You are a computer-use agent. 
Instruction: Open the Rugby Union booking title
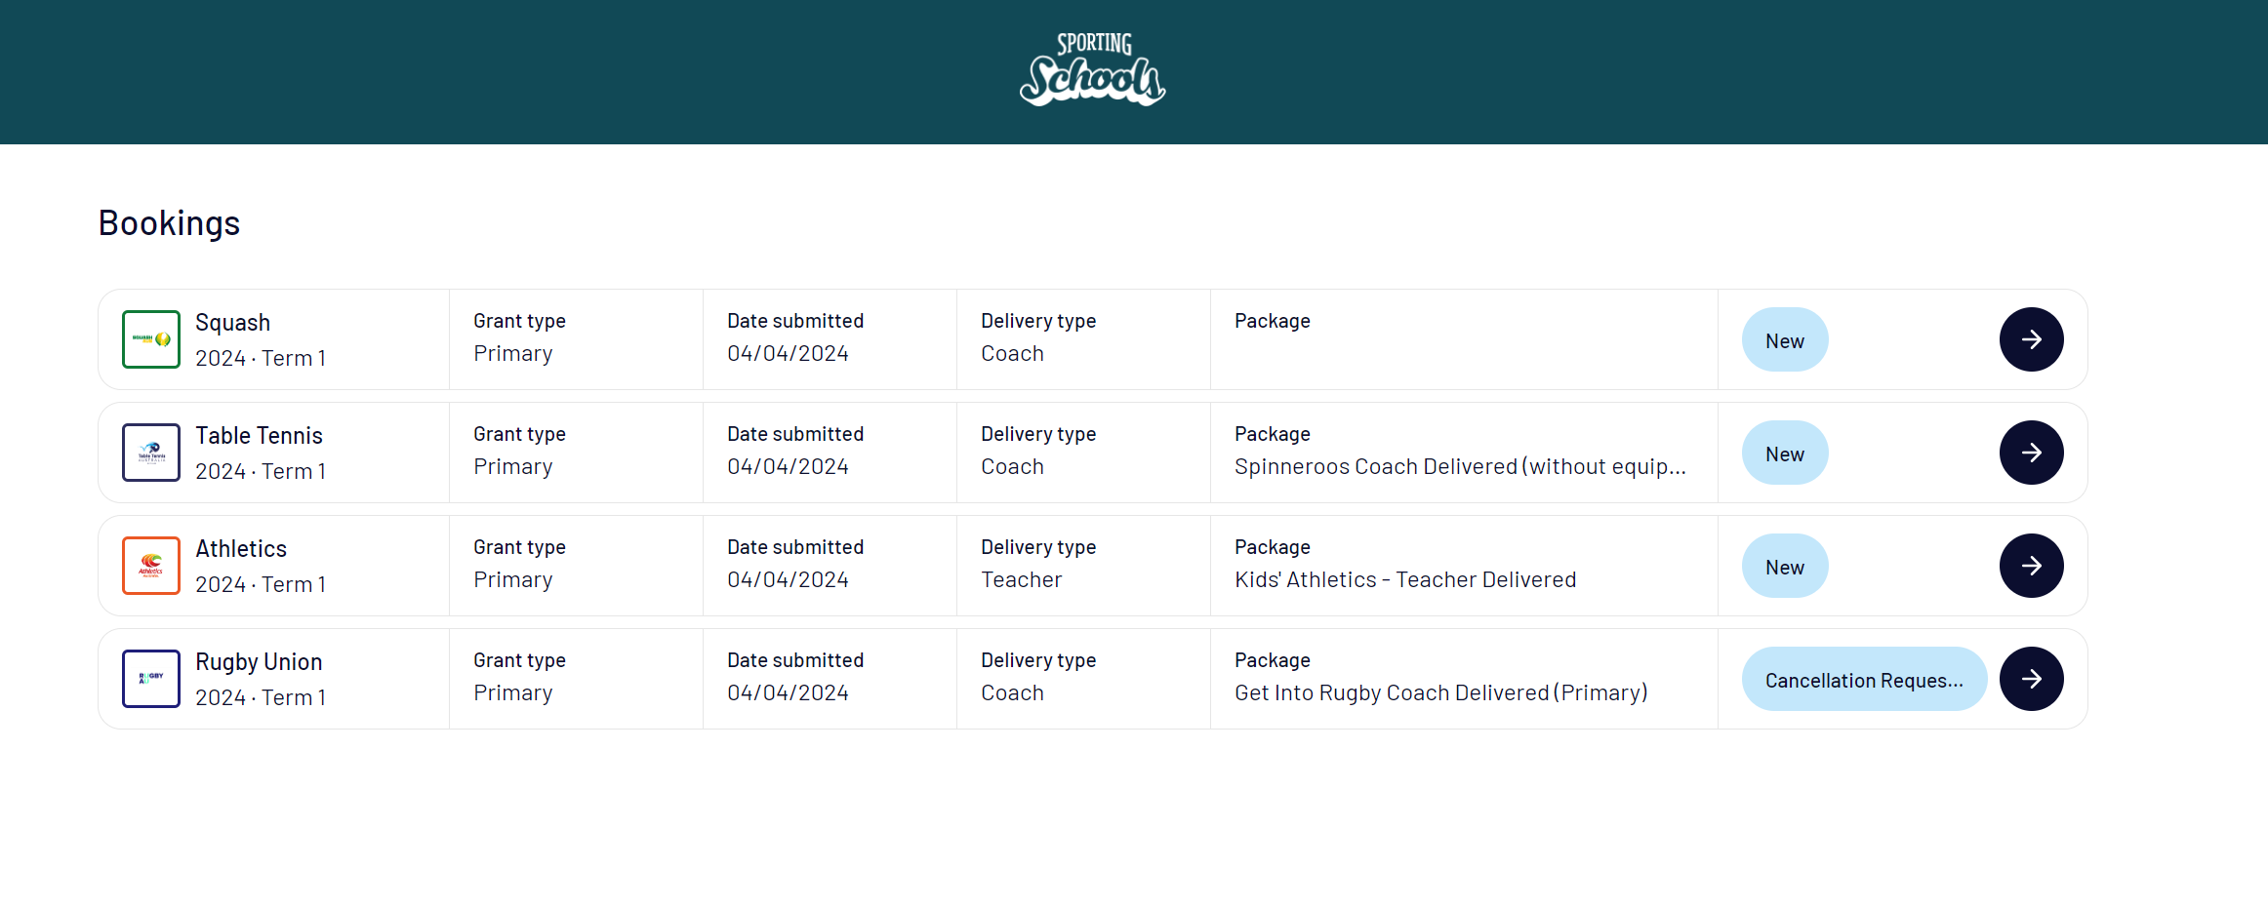259,662
